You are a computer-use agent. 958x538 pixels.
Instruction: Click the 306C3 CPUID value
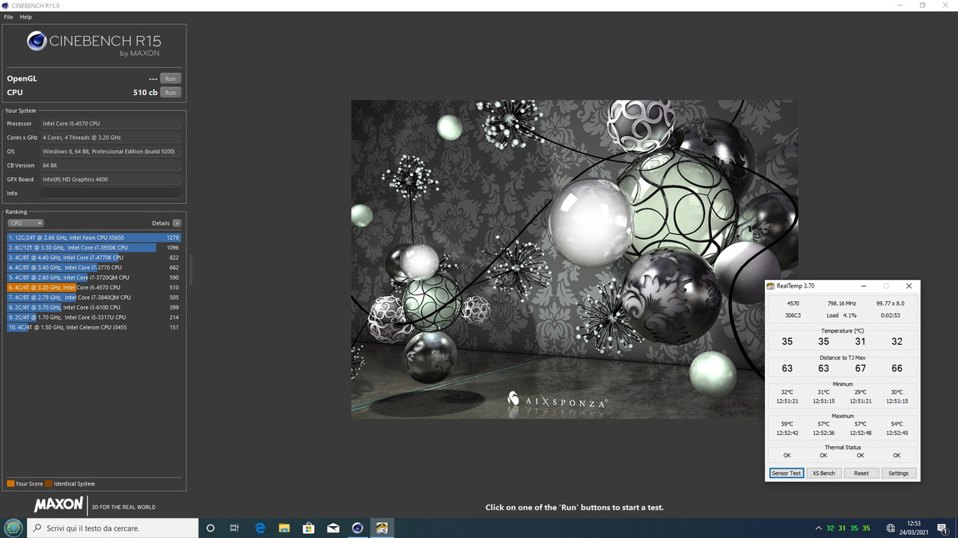pos(793,316)
